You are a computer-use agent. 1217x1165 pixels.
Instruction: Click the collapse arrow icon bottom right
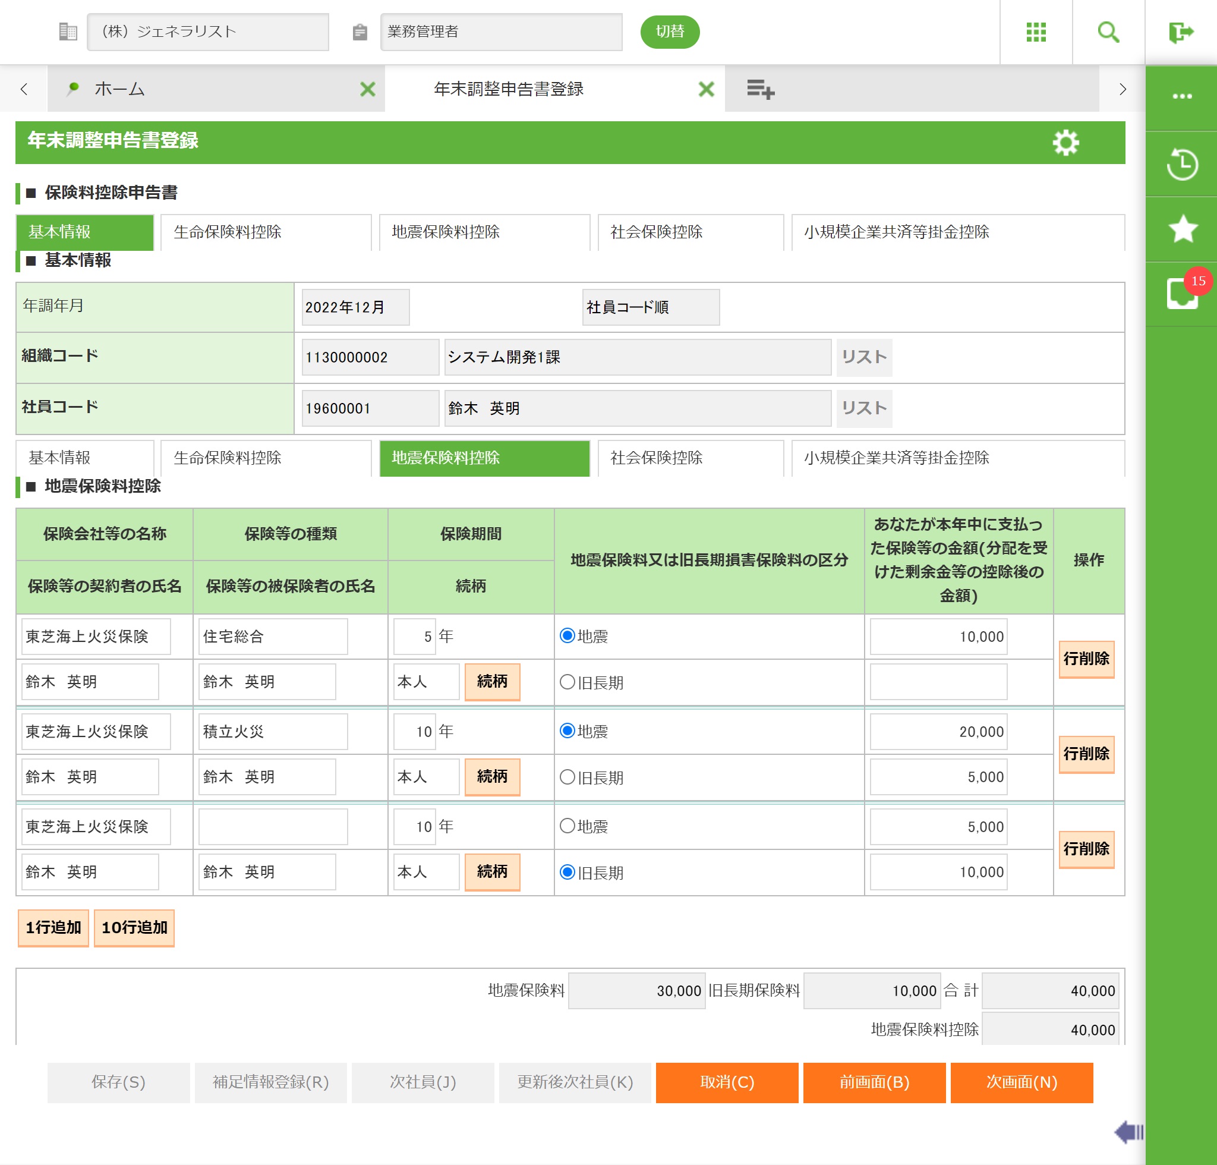(1128, 1132)
